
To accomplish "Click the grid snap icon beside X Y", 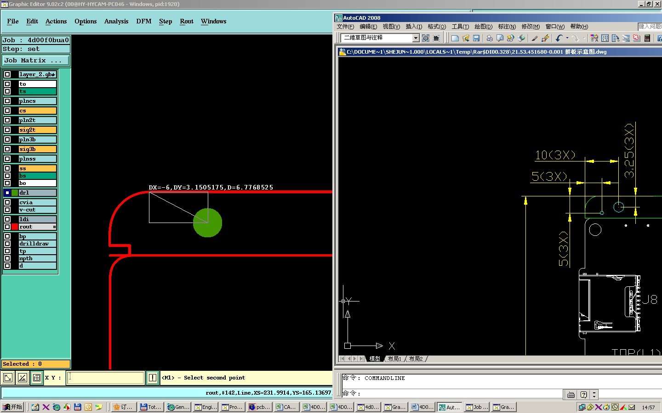I will (37, 378).
